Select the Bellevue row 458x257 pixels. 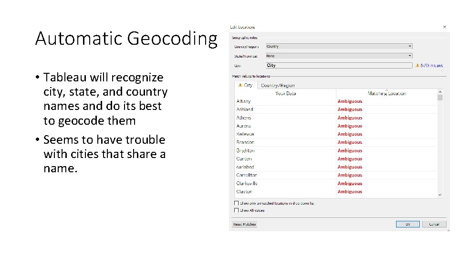[336, 134]
